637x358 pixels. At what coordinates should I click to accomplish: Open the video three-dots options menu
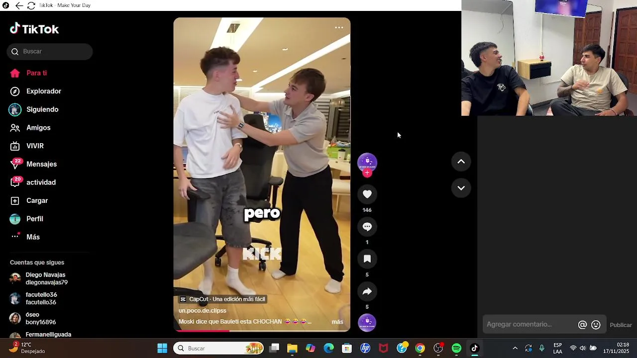[x=339, y=28]
